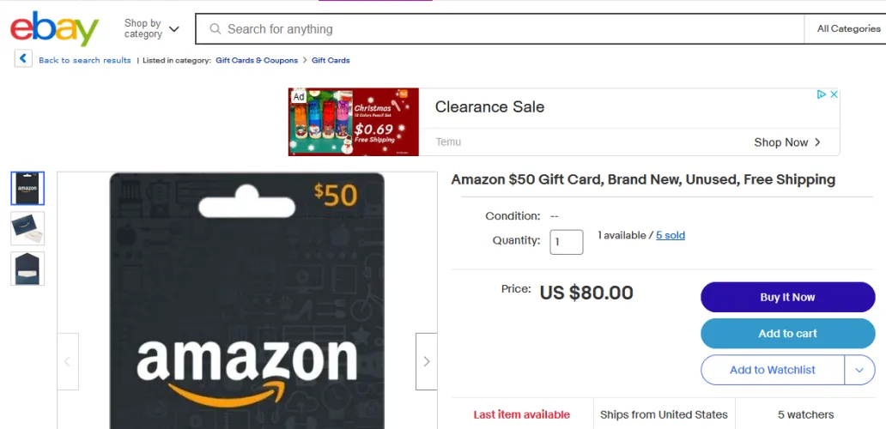Open the 5 sold link
886x429 pixels.
(671, 235)
